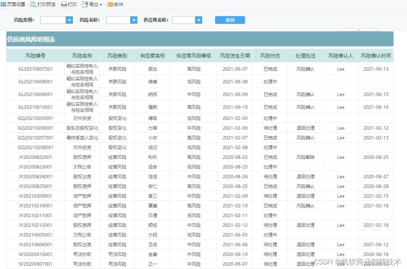Viewport: 407px width, 269px height.
Task: Select cell GQ20210205001
Action: [x=35, y=118]
